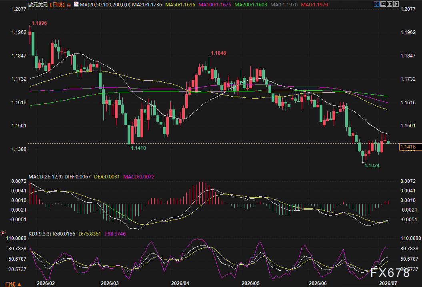Click the MA20:1.1736 value label
Screen dimensions: 422x287
click(x=147, y=4)
